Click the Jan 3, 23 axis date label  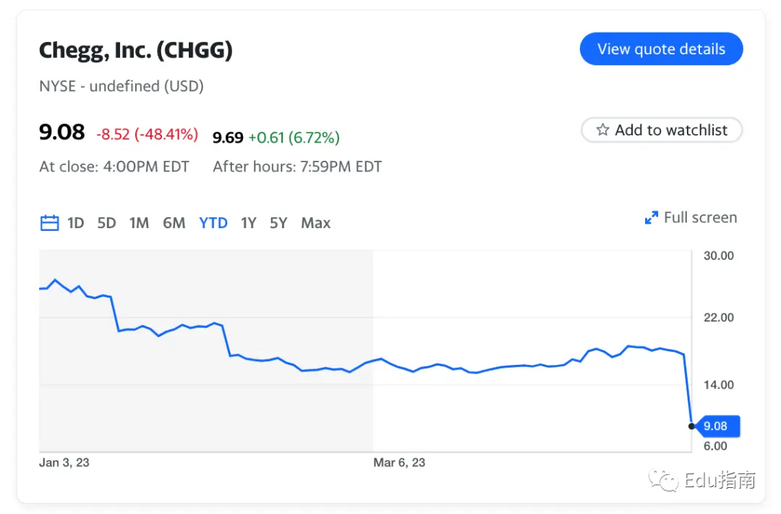pyautogui.click(x=64, y=463)
